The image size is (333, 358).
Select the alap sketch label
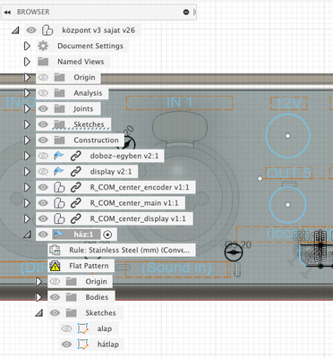[x=105, y=328]
